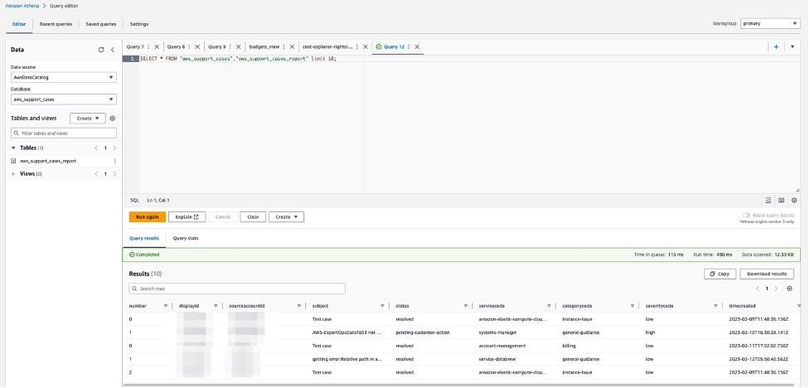Open results table preferences gear
This screenshot has width=810, height=388.
[x=789, y=289]
